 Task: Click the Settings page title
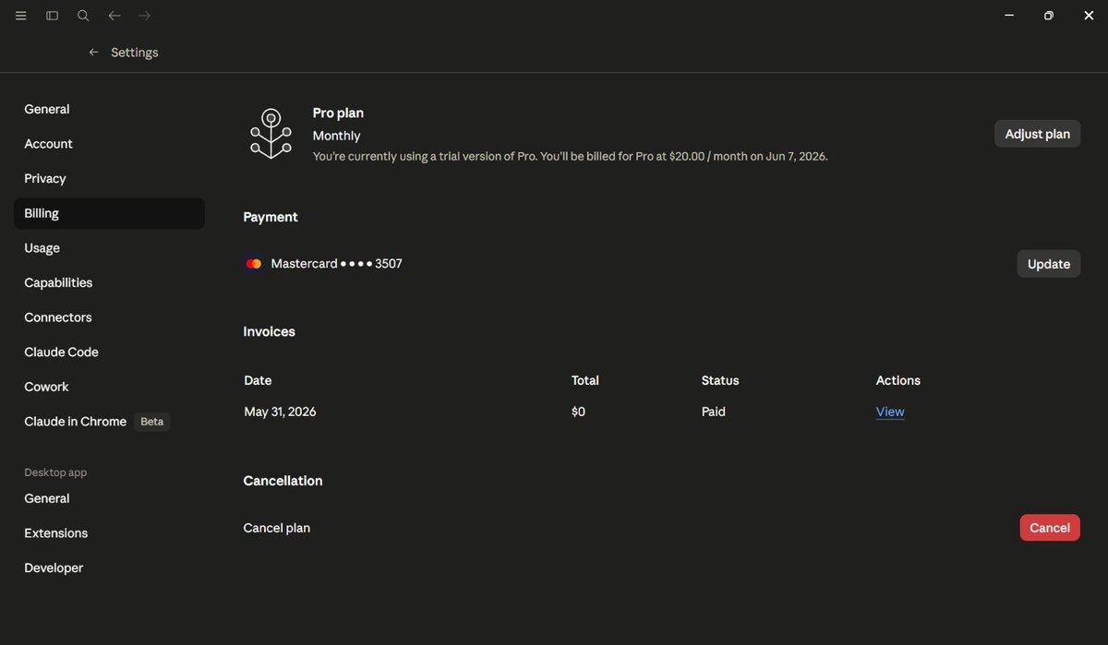pyautogui.click(x=135, y=53)
